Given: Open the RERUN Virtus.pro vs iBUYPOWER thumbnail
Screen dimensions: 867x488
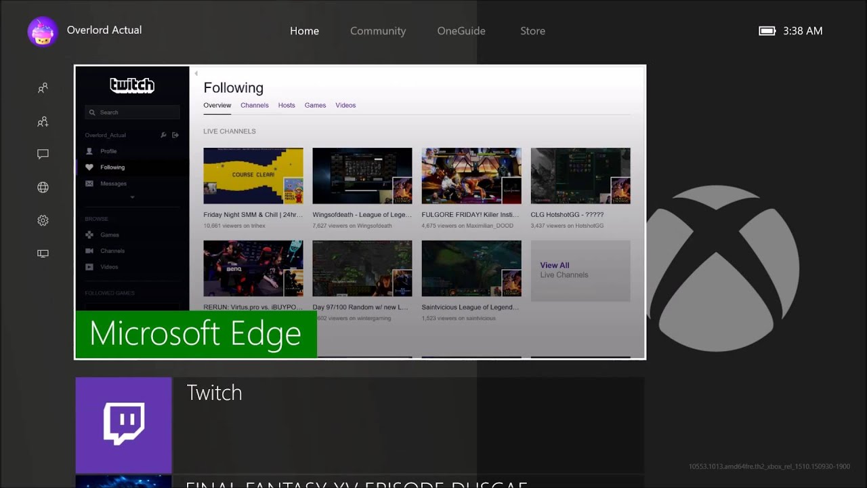Looking at the screenshot, I should [x=253, y=268].
